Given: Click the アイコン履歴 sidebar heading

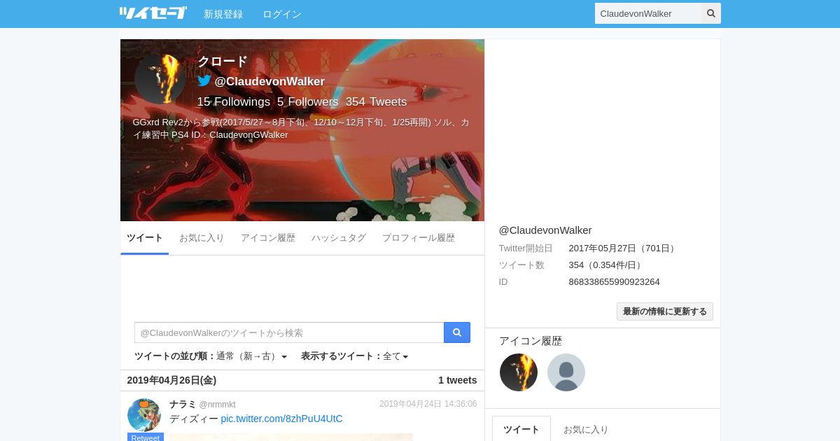Looking at the screenshot, I should pyautogui.click(x=531, y=341).
